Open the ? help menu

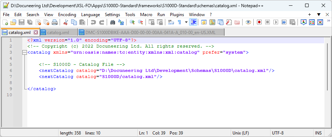coord(211,15)
